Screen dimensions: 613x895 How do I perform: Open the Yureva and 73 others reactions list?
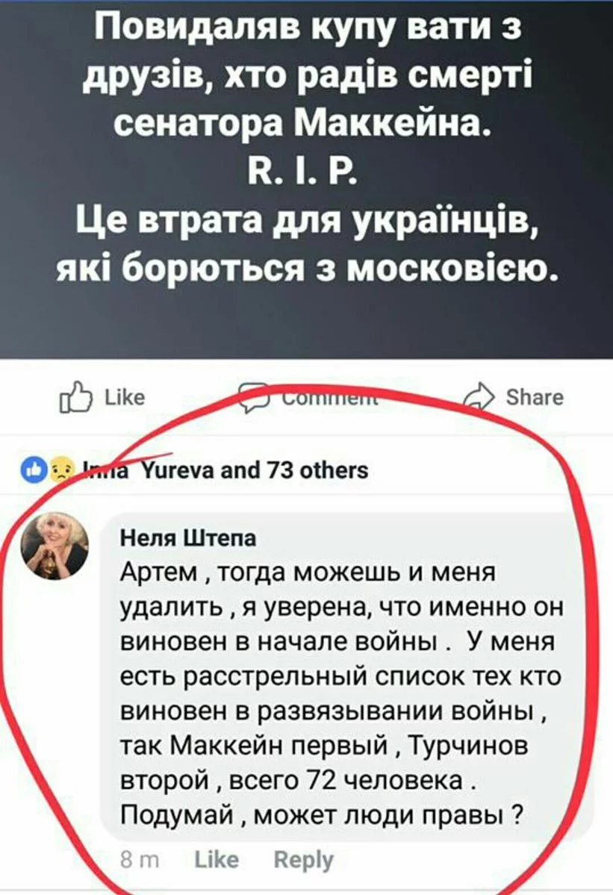coord(225,470)
